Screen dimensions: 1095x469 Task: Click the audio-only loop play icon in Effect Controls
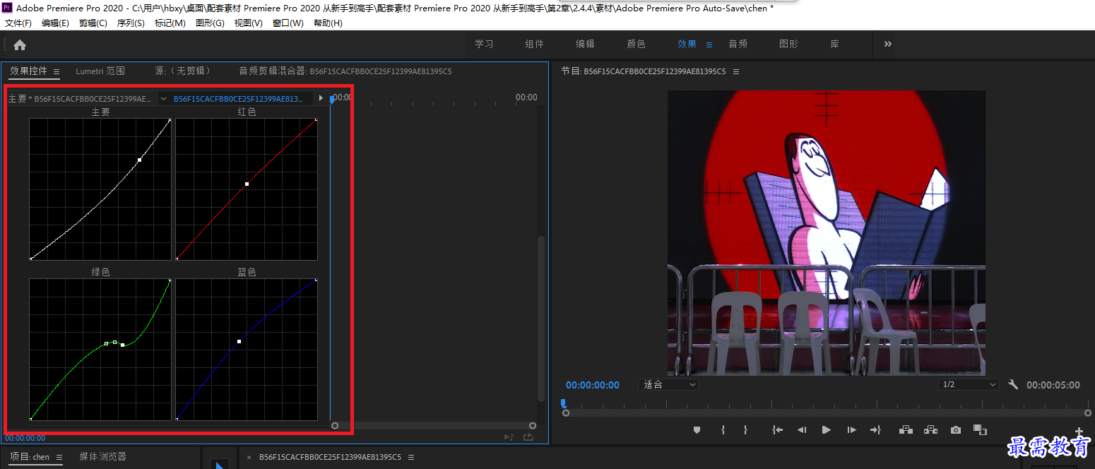[509, 437]
